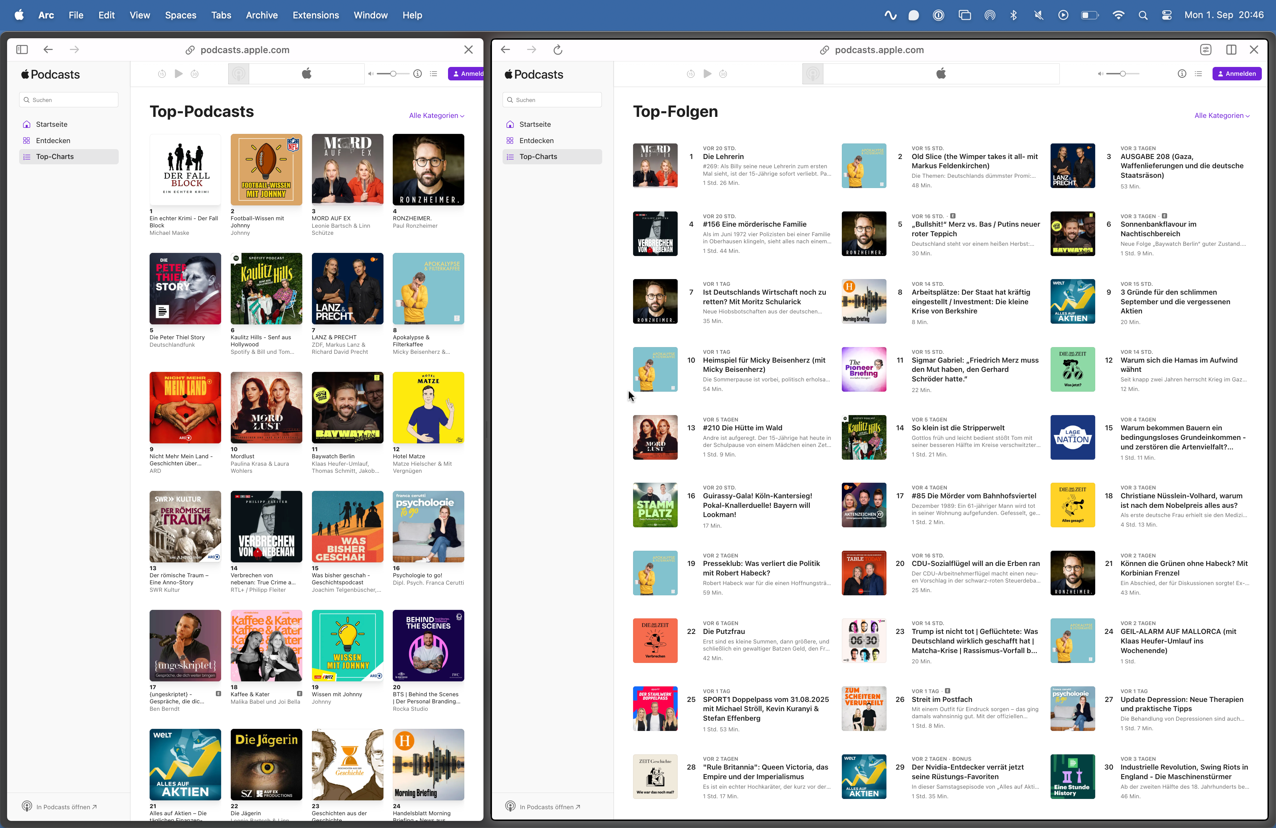Open Wissen mit Johnny podcast cover
Image resolution: width=1276 pixels, height=828 pixels.
347,645
